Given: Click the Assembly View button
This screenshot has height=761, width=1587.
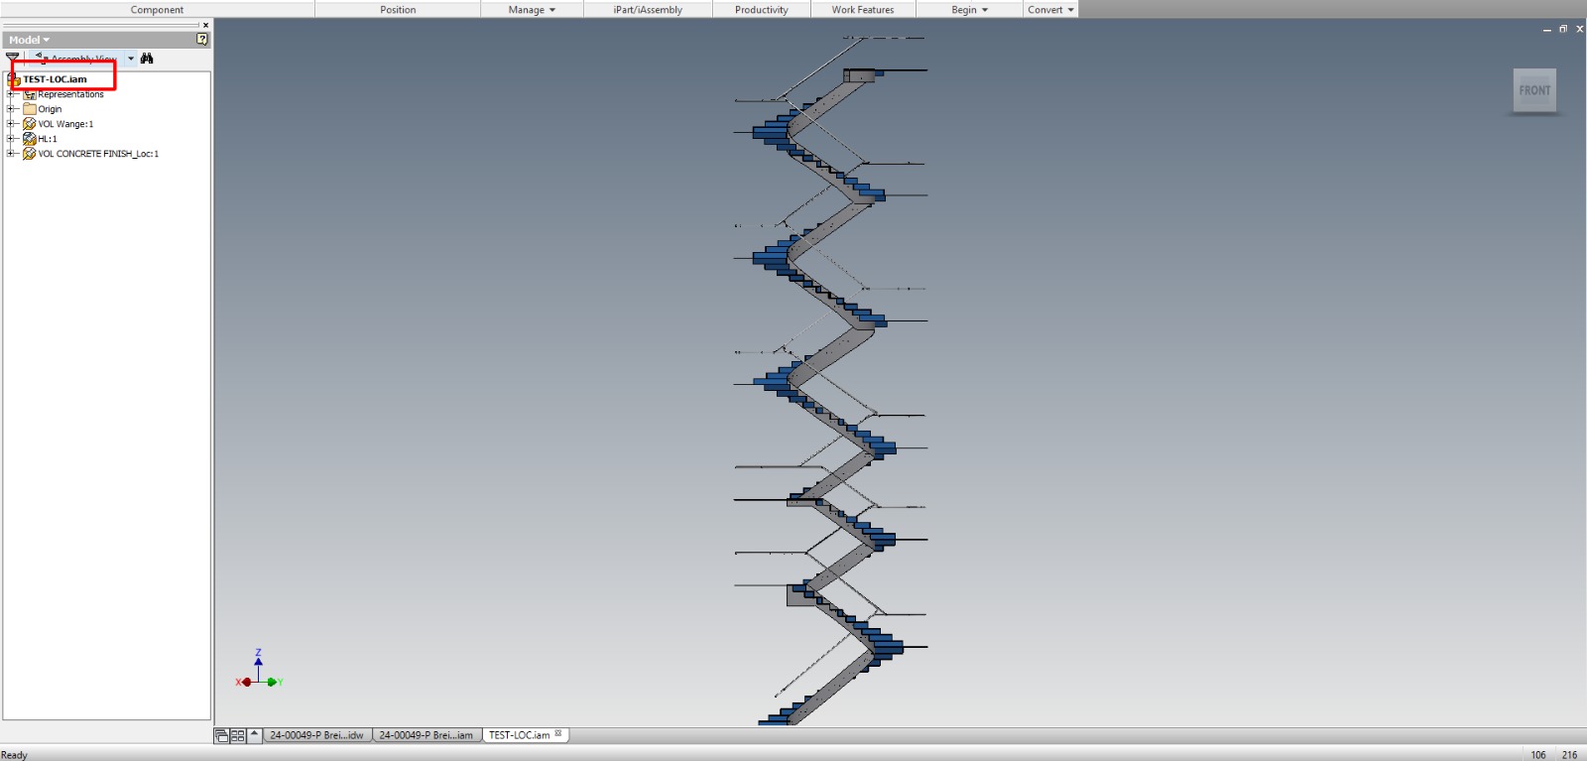Looking at the screenshot, I should [77, 59].
